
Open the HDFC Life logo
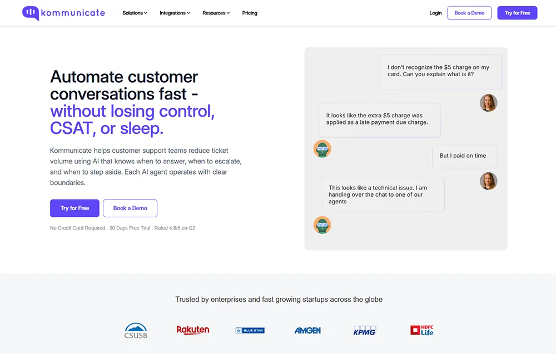(422, 330)
